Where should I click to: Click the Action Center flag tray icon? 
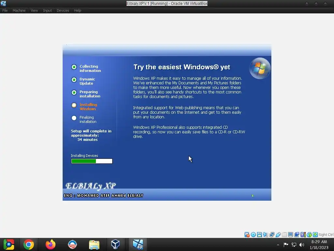286,244
